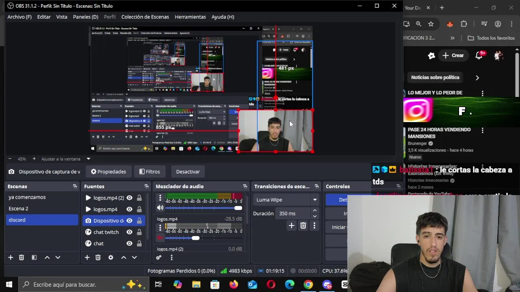Toggle lock on chat source
Image resolution: width=520 pixels, height=292 pixels.
point(139,243)
